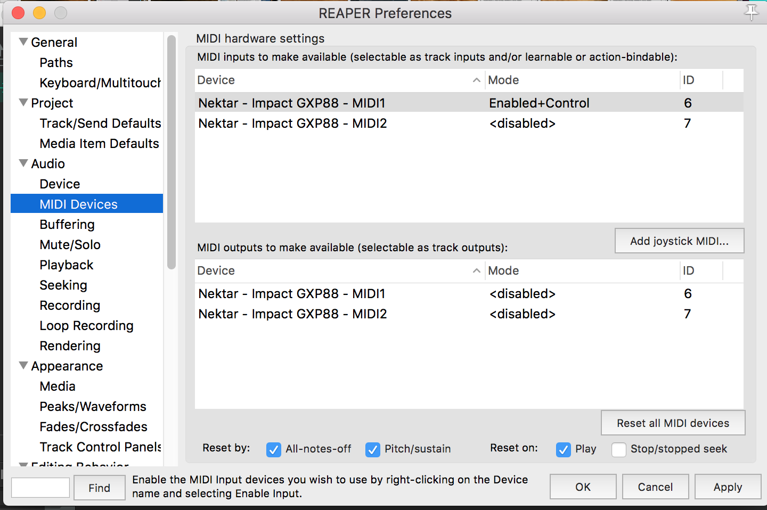
Task: Disable reset on Play
Action: point(564,450)
